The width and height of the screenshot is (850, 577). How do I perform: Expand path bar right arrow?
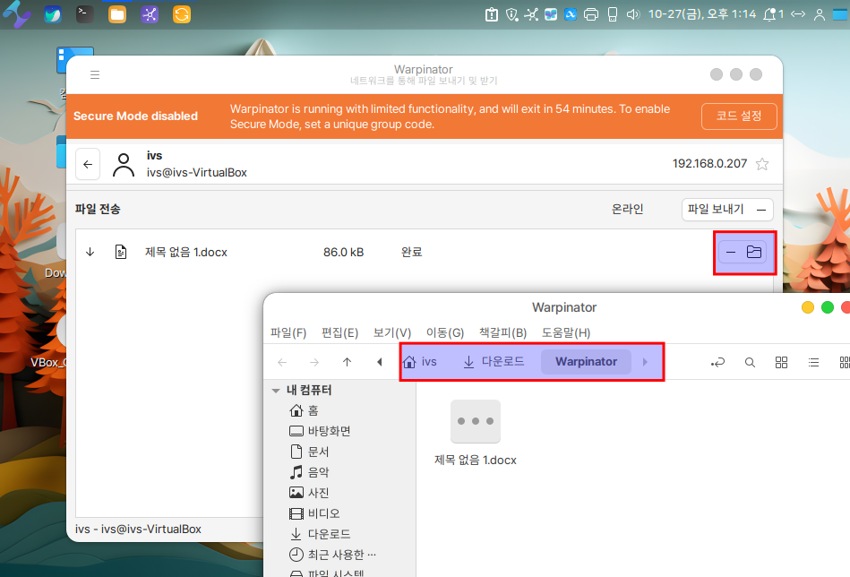(645, 362)
